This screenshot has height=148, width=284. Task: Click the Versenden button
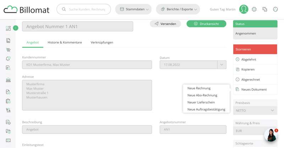click(165, 24)
